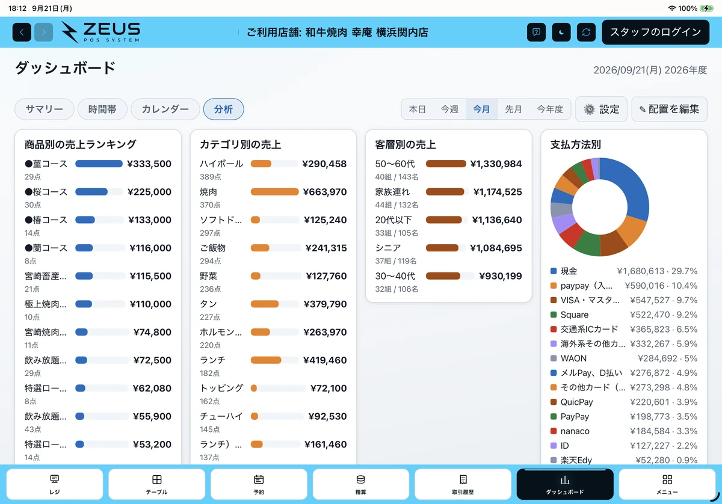The width and height of the screenshot is (722, 504).
Task: Click the 支払方法別 card title
Action: click(x=576, y=144)
